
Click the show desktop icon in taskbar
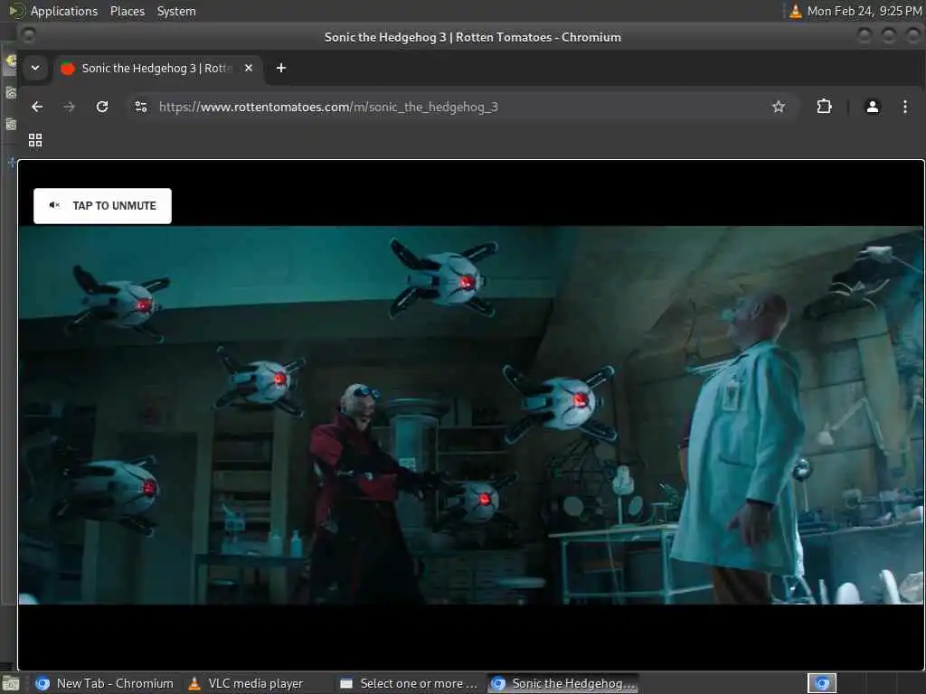click(11, 684)
